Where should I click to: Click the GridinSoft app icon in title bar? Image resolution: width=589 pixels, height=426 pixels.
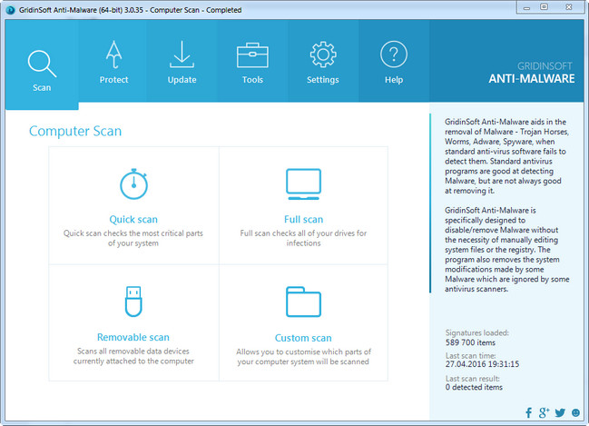tap(11, 10)
